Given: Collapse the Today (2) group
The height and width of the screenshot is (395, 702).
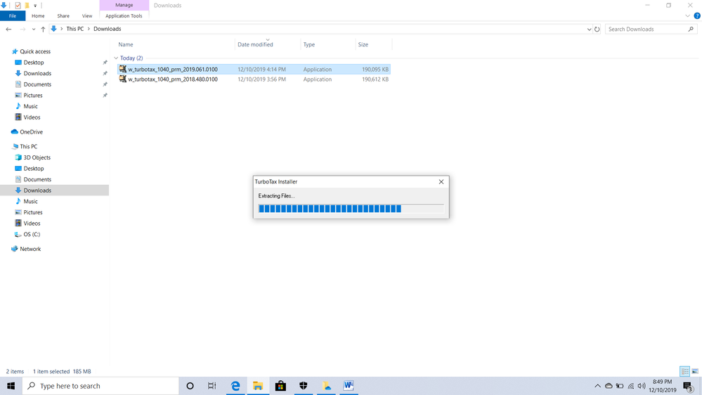Looking at the screenshot, I should point(116,58).
